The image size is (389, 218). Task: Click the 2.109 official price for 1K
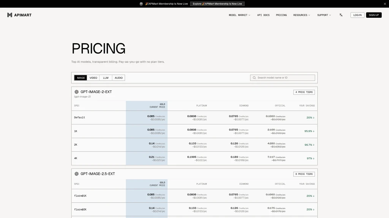pyautogui.click(x=271, y=129)
